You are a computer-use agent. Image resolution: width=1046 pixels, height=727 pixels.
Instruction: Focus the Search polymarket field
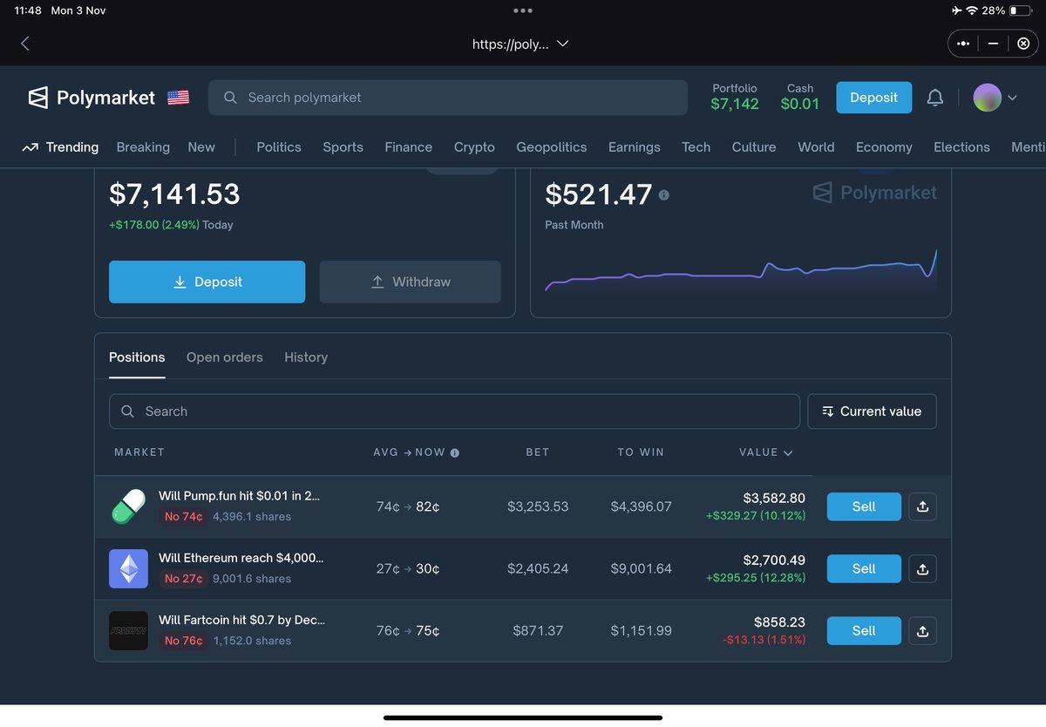coord(448,98)
